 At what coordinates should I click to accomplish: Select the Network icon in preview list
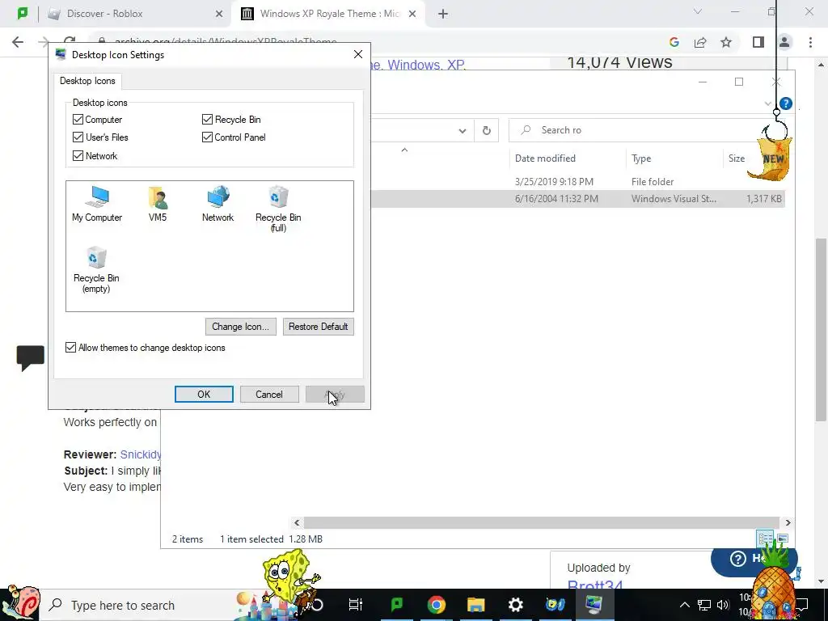[x=218, y=204]
